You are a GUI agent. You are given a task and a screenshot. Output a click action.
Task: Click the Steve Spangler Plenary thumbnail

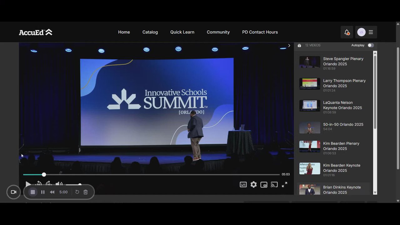click(310, 62)
